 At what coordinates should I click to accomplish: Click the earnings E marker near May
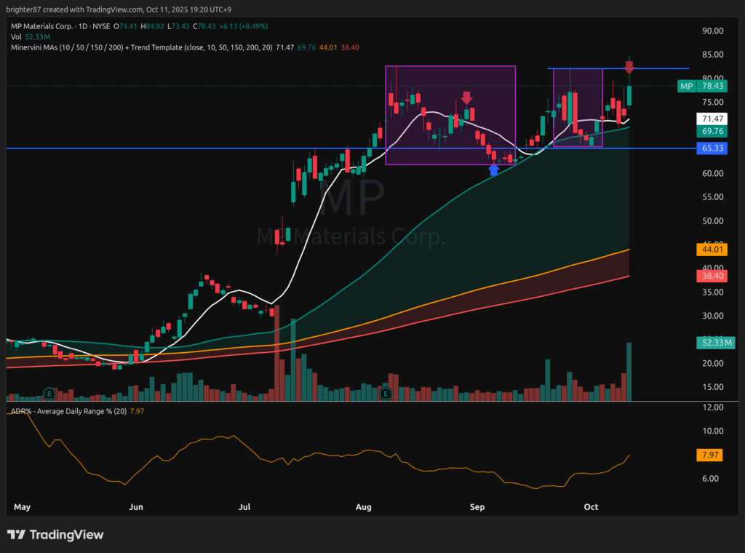coord(49,393)
